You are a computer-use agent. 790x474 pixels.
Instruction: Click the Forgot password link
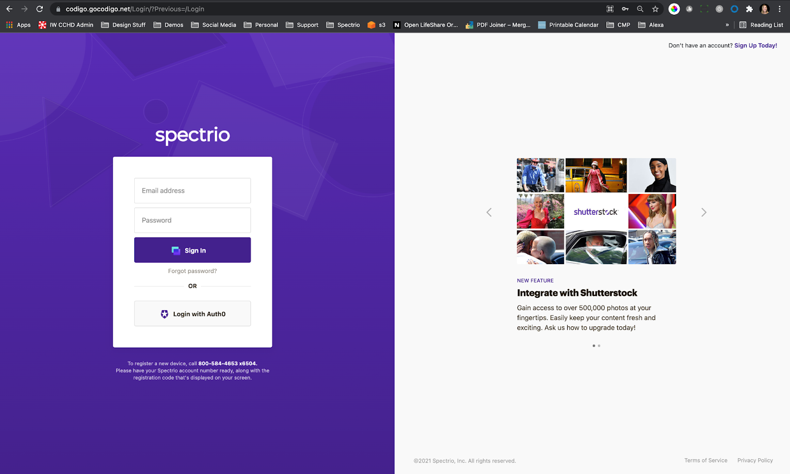[x=193, y=271]
